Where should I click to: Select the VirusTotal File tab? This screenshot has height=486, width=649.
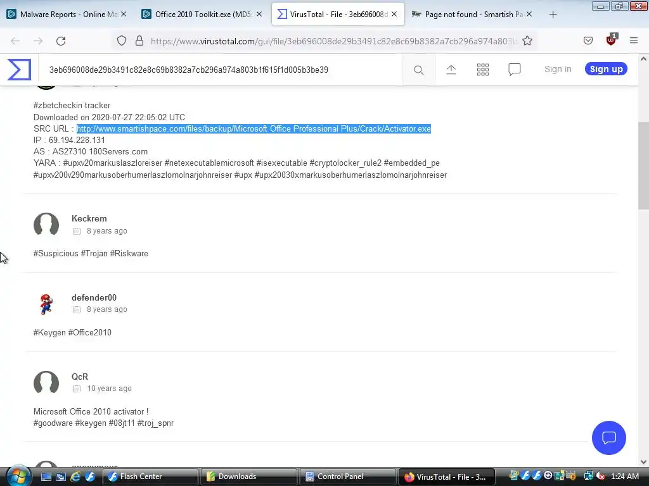pyautogui.click(x=338, y=15)
